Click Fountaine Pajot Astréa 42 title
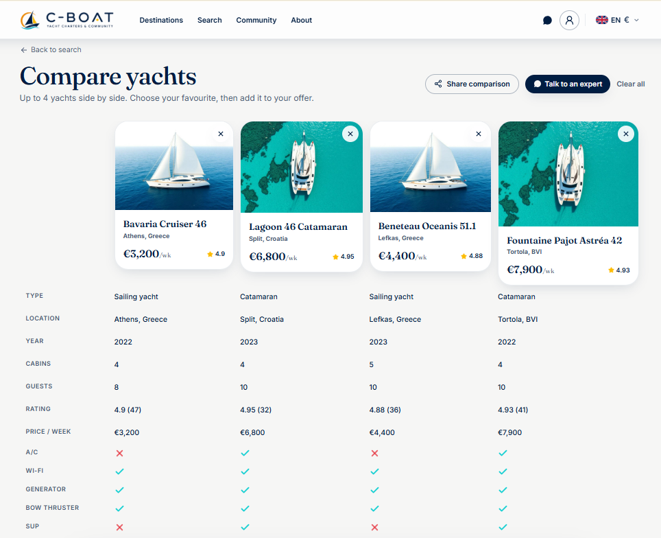The height and width of the screenshot is (538, 661). (564, 240)
